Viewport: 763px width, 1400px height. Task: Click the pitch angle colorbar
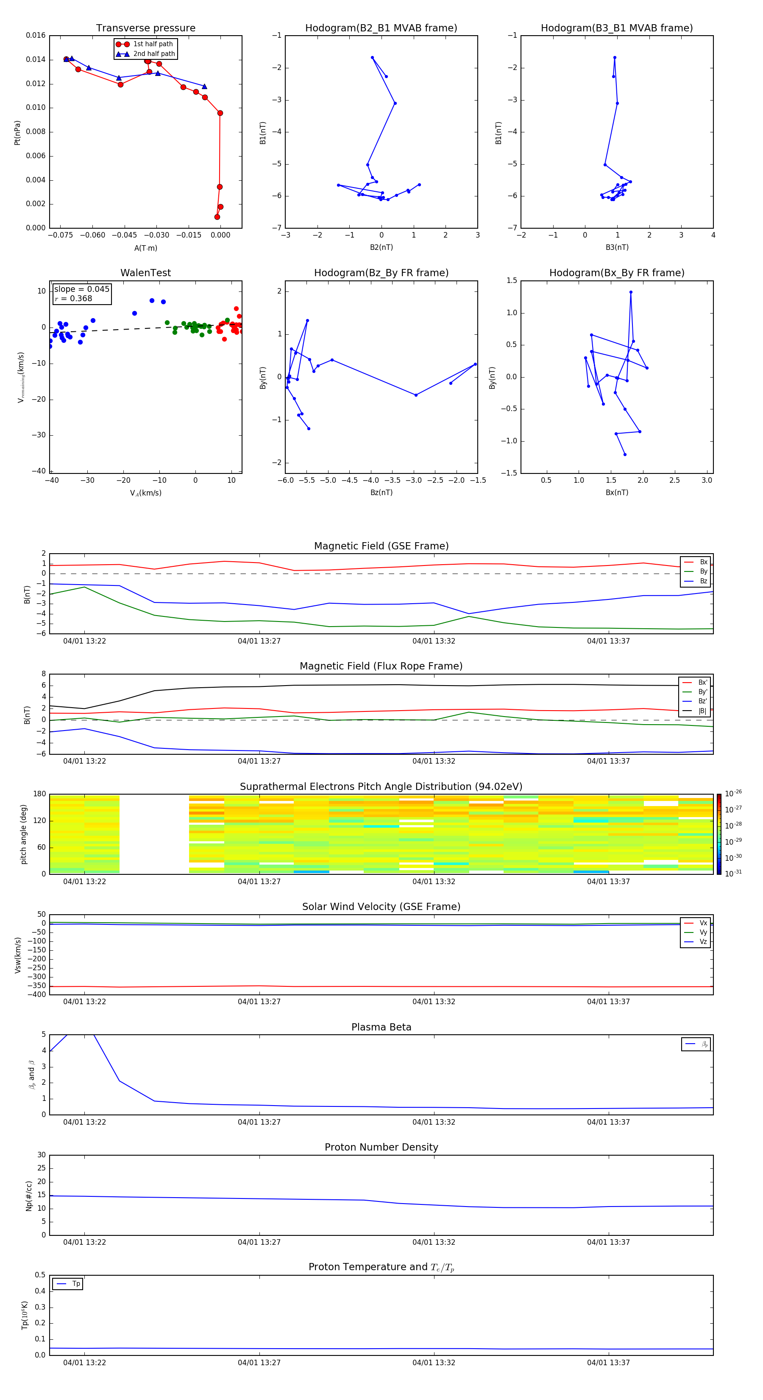(x=719, y=834)
